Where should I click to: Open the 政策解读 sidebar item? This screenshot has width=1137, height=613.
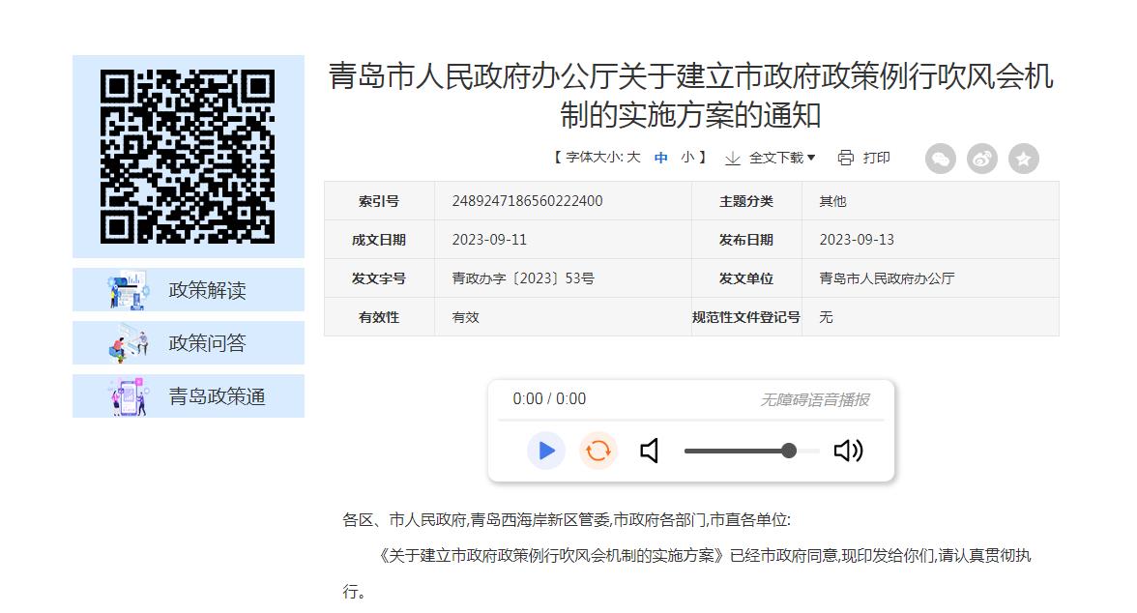pos(189,290)
